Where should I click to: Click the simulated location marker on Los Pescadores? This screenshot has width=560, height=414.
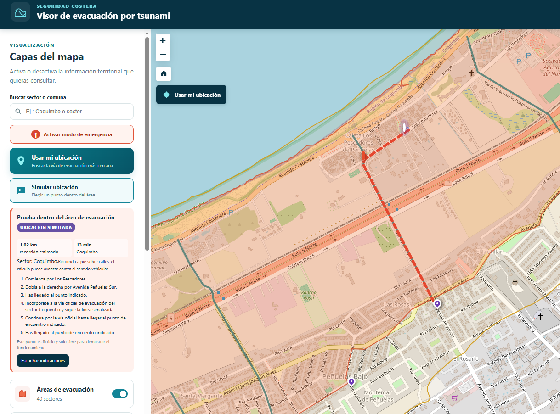(x=405, y=127)
